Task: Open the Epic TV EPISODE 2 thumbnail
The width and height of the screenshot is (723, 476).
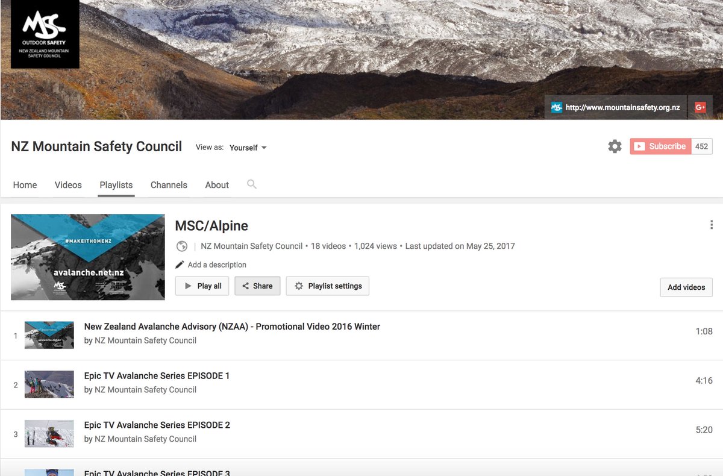Action: (49, 434)
